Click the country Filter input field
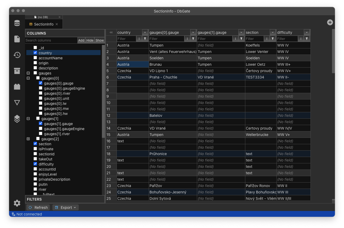Viewport: 344px width, 228px height. point(126,39)
